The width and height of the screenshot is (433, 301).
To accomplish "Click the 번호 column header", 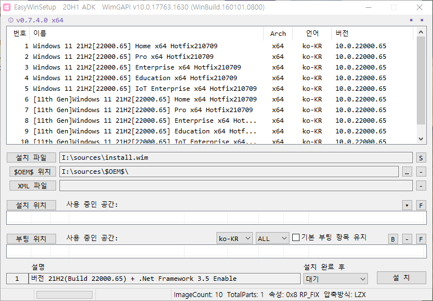I will 18,34.
